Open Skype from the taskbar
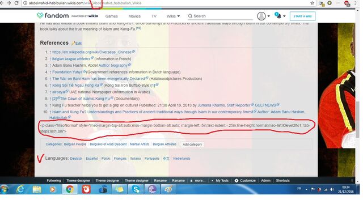 [136, 189]
